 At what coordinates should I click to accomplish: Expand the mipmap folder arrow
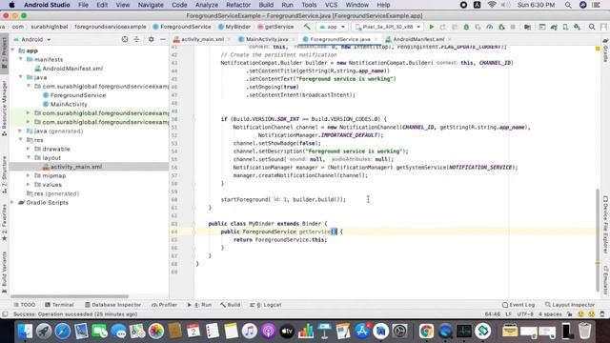29,175
